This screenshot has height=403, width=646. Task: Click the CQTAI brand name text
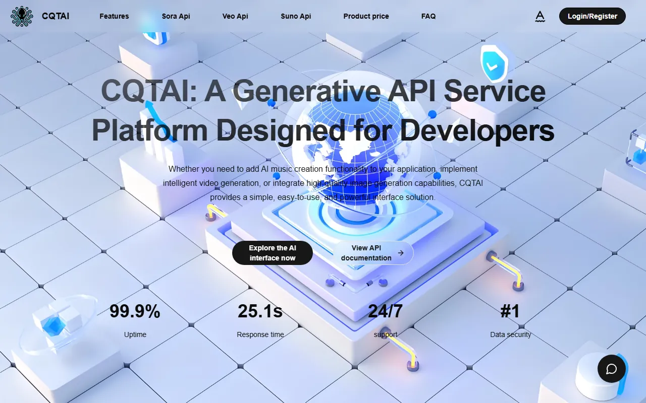(x=56, y=16)
